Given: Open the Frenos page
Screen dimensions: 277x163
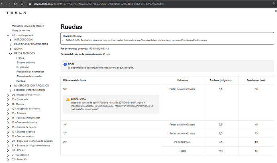Looking at the screenshot, I should point(20,58).
